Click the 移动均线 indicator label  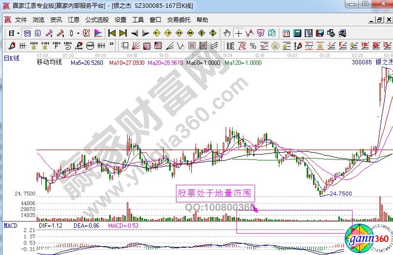click(50, 62)
